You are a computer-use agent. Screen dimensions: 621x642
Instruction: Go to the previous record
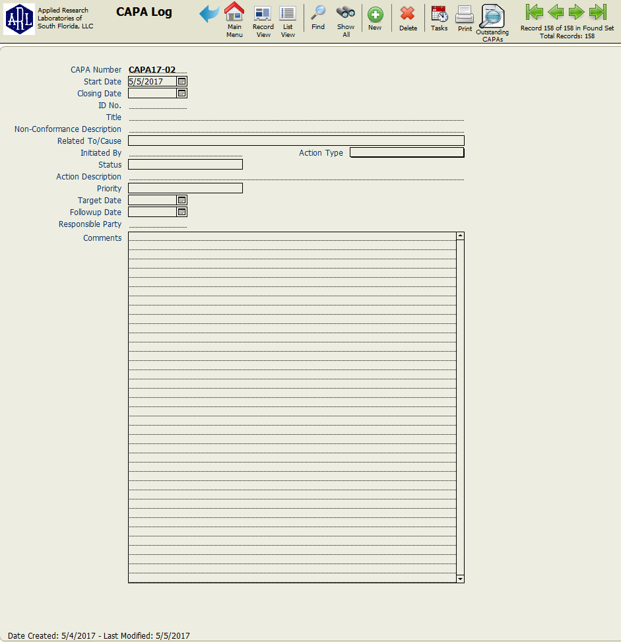pos(556,12)
